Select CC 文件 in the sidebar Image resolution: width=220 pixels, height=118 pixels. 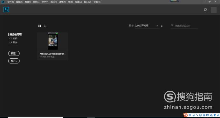13,38
